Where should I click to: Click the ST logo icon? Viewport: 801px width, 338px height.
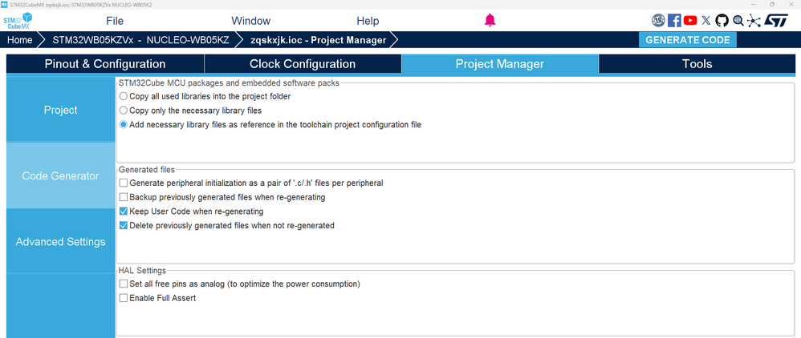click(x=775, y=21)
